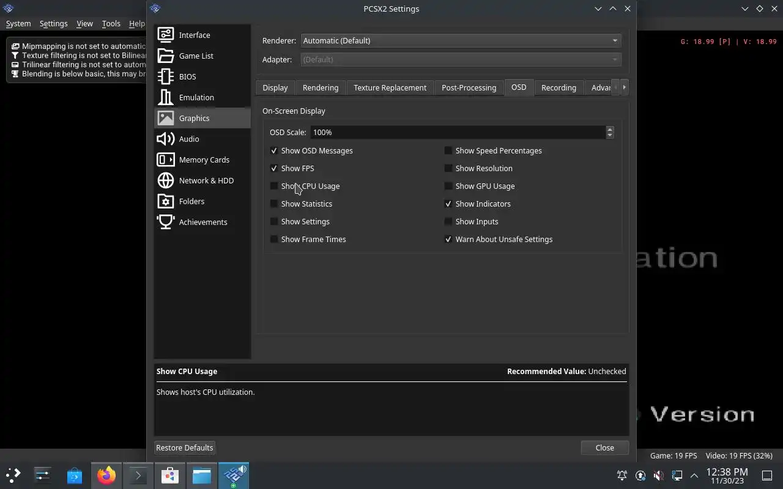Open Settings menu in main window
The width and height of the screenshot is (783, 489).
(54, 23)
